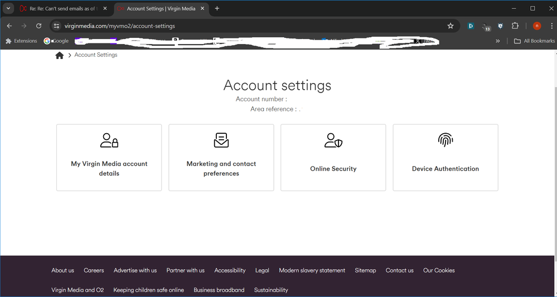Open the Online Security card

[x=333, y=158]
